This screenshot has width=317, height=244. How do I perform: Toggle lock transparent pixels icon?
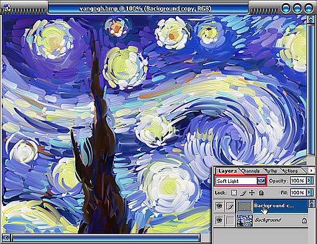click(234, 193)
